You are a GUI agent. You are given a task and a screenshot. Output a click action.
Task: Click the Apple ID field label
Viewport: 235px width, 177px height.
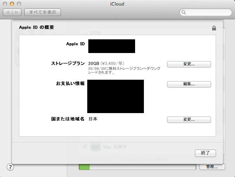[76, 44]
